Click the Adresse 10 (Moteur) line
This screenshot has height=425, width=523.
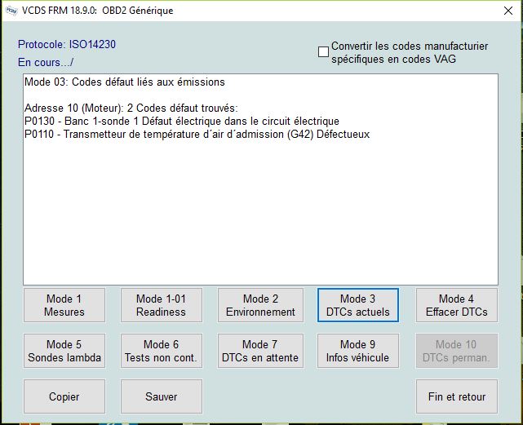tap(131, 108)
